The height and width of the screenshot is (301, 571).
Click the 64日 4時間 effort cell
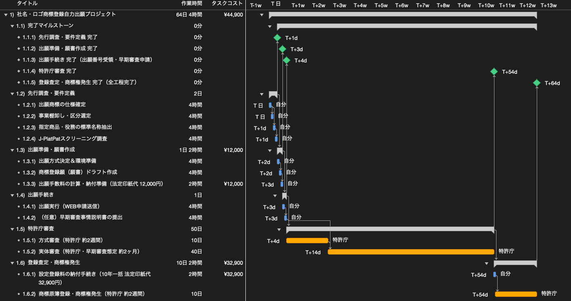pyautogui.click(x=189, y=15)
